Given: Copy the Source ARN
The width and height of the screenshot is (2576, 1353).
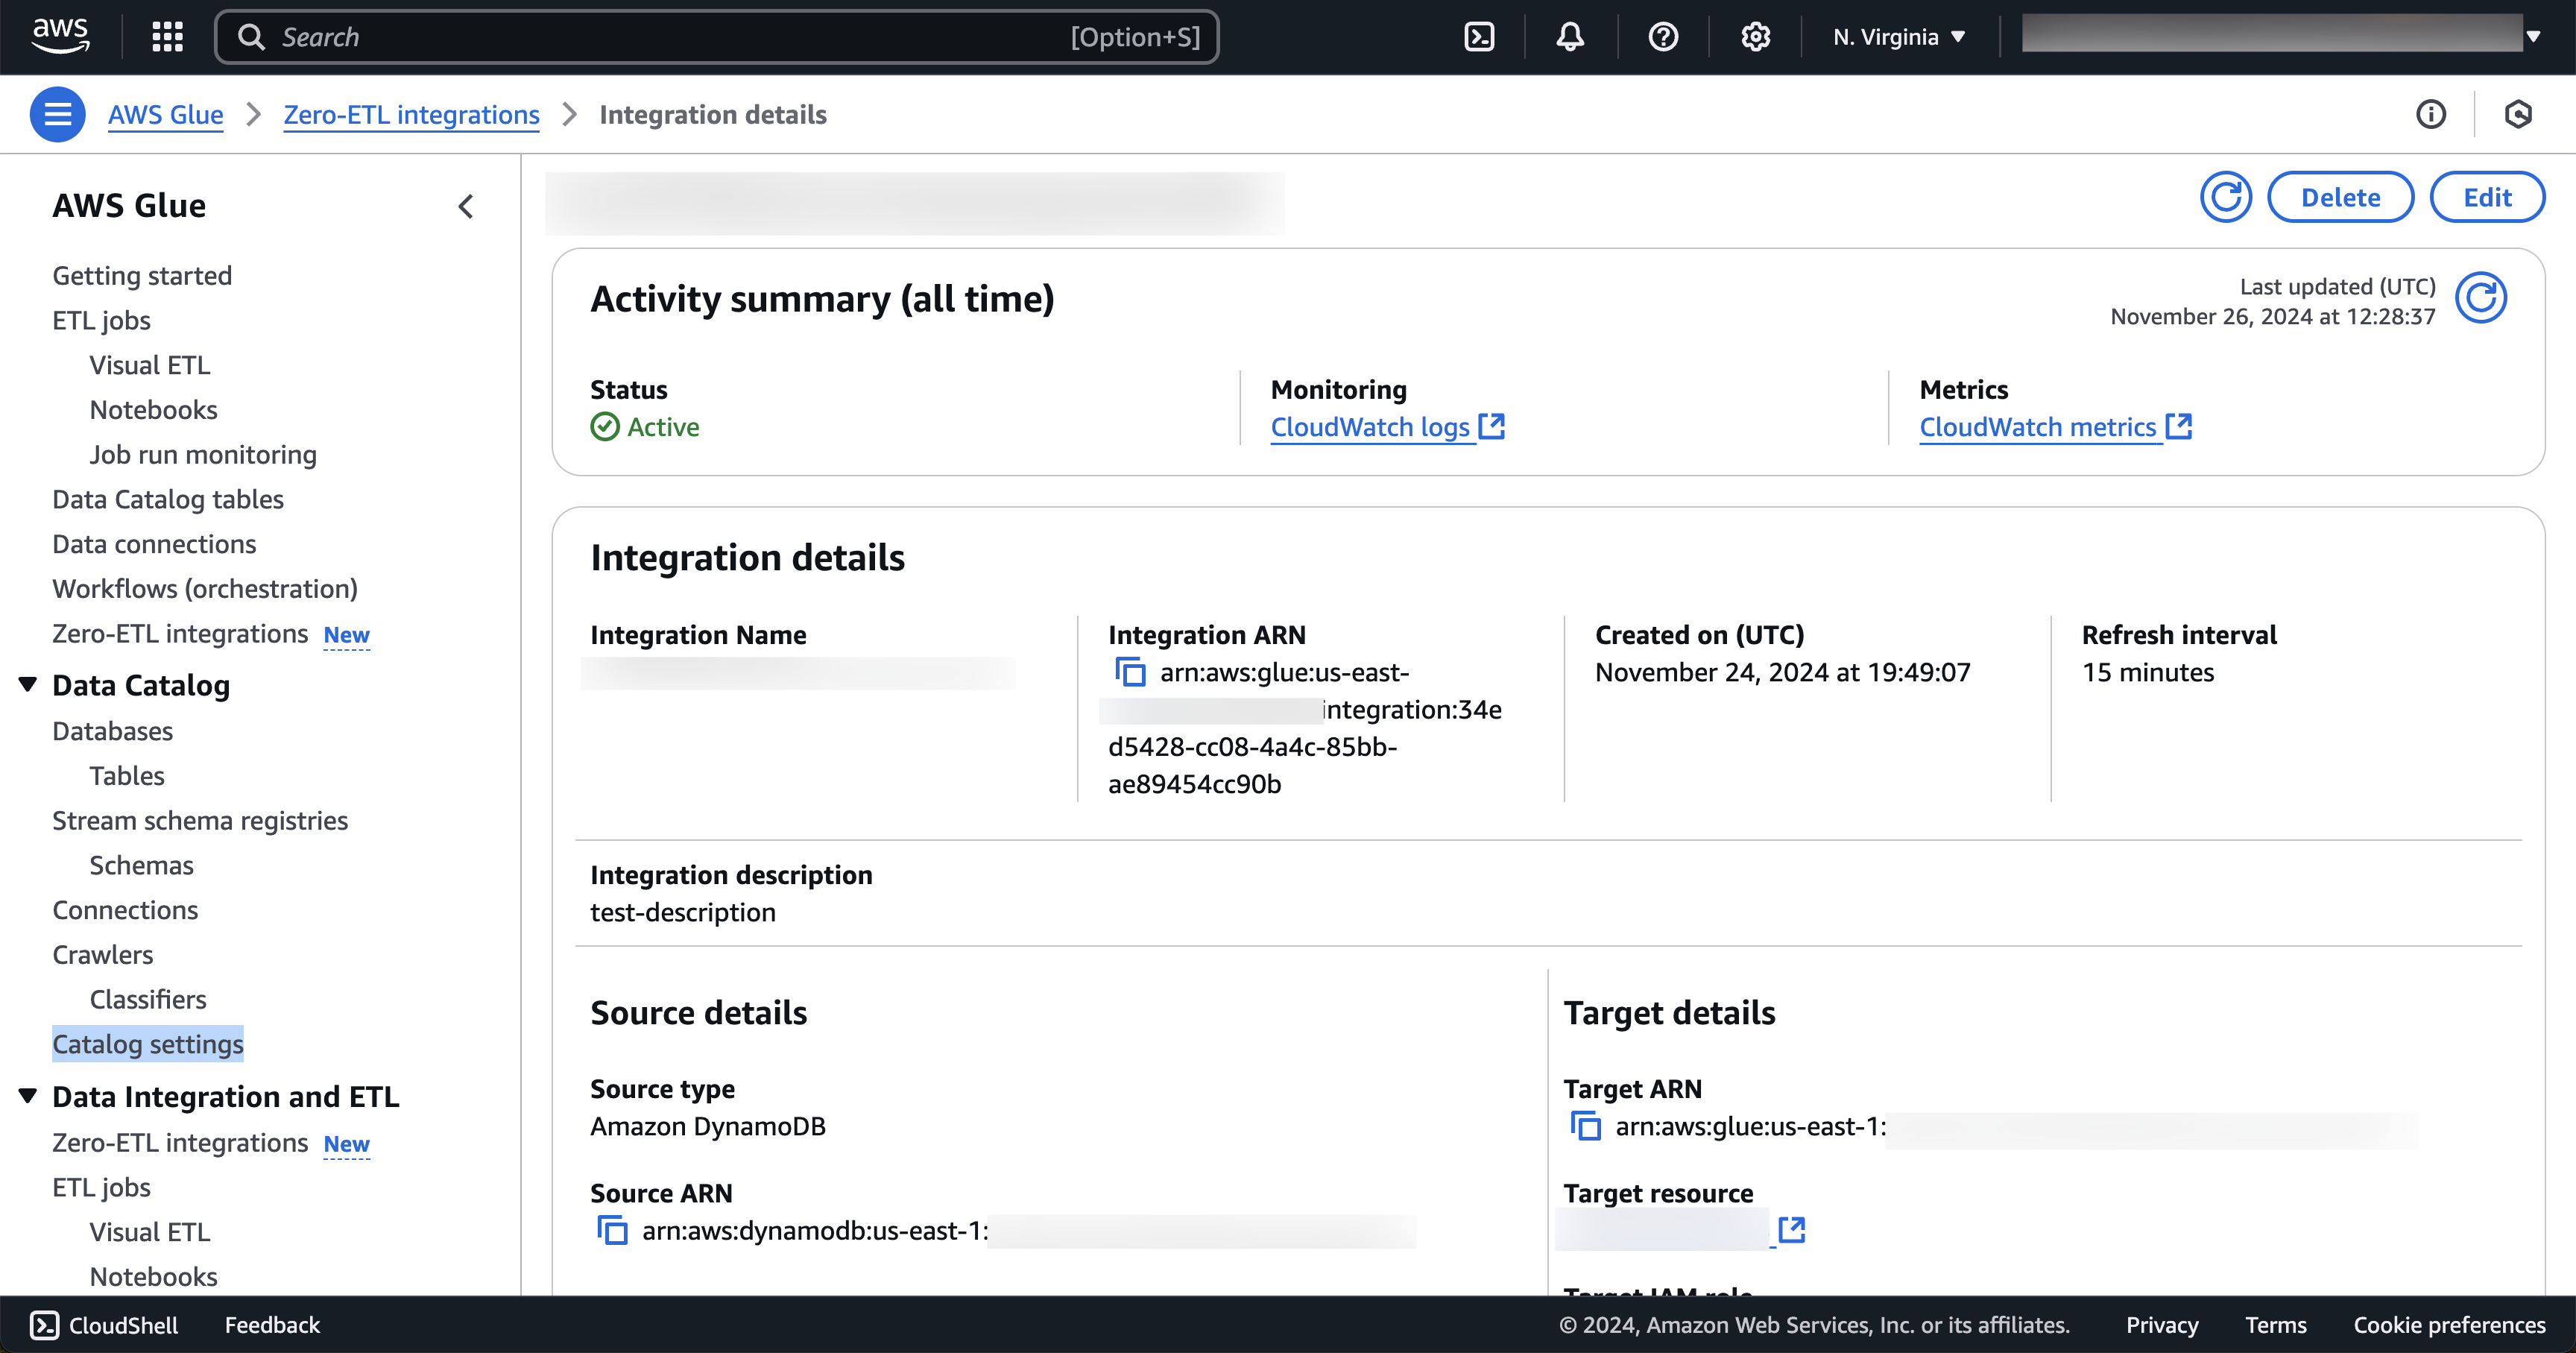Looking at the screenshot, I should pos(612,1230).
